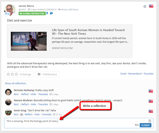The height and width of the screenshot is (133, 159).
Task: Show all reflections
Action: point(16,83)
